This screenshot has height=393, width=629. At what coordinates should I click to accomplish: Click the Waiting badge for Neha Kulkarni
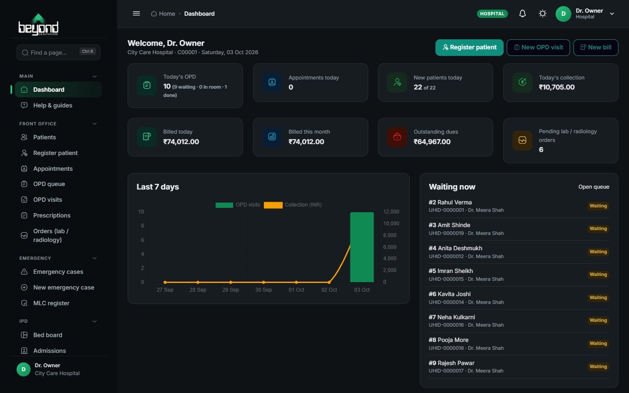coord(598,321)
